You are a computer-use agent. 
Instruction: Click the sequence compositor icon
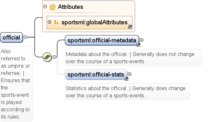47,57
